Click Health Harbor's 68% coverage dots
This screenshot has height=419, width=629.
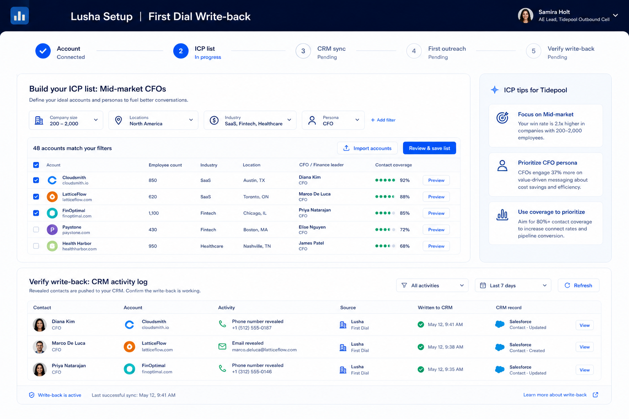pos(385,246)
